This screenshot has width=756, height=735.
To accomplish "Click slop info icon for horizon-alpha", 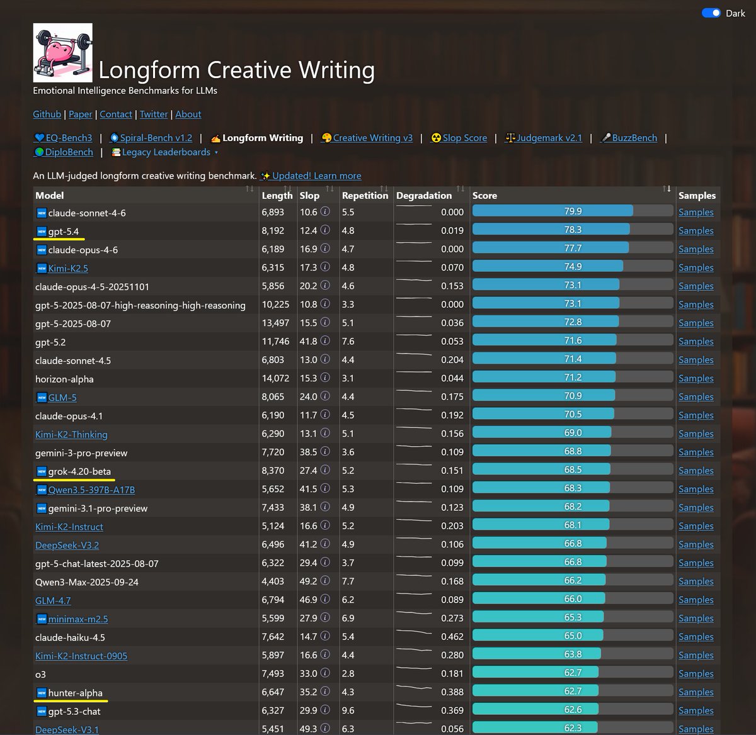I will (325, 378).
